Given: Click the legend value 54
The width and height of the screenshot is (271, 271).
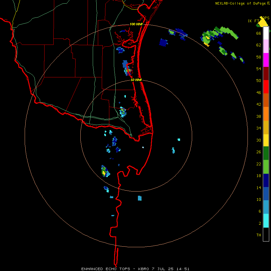Looking at the screenshot, I should tap(259, 69).
